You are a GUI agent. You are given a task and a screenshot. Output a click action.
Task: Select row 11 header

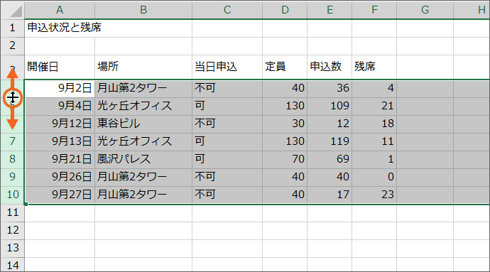[x=13, y=212]
